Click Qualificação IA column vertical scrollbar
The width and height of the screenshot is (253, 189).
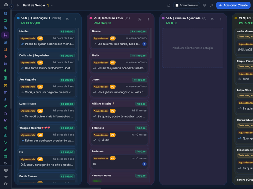(78, 44)
